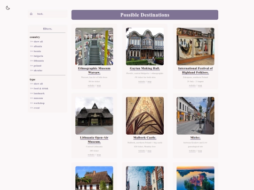
Task: Visit website for Lithuania Open-Air Museum
Action: point(91,155)
